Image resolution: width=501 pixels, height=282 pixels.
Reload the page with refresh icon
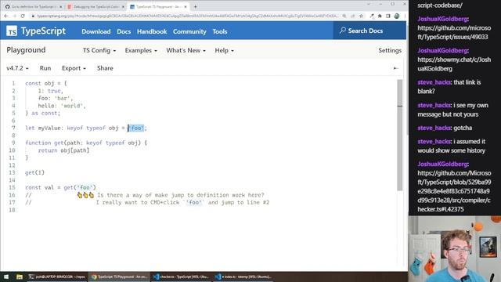pos(23,16)
